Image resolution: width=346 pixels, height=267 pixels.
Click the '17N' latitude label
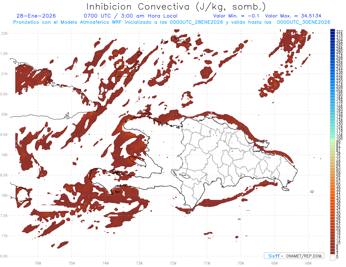[x=4, y=236]
